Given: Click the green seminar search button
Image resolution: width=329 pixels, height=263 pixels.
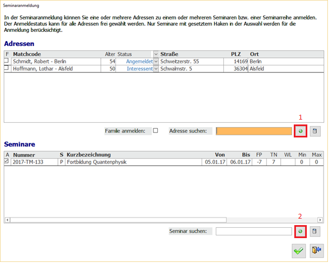Looking at the screenshot, I should point(300,231).
